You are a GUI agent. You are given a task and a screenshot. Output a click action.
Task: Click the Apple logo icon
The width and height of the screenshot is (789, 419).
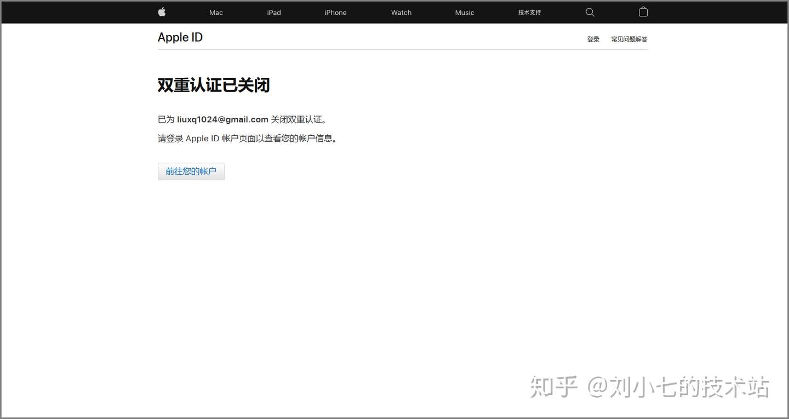tap(161, 12)
